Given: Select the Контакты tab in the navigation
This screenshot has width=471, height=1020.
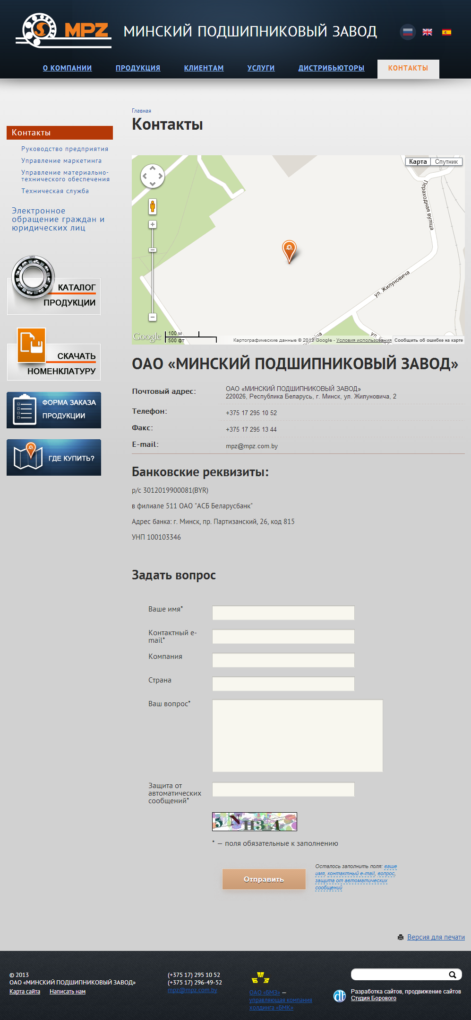Looking at the screenshot, I should [x=408, y=69].
